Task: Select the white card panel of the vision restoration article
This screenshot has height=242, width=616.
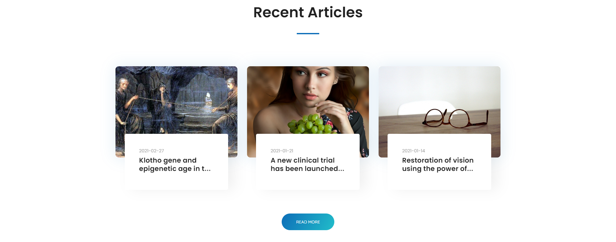Action: click(x=440, y=162)
